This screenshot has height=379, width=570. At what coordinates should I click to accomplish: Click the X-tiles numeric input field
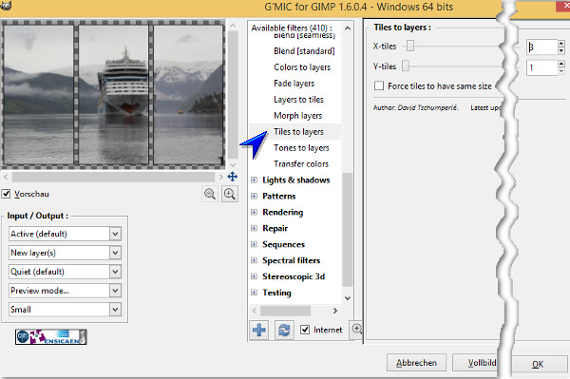(541, 47)
